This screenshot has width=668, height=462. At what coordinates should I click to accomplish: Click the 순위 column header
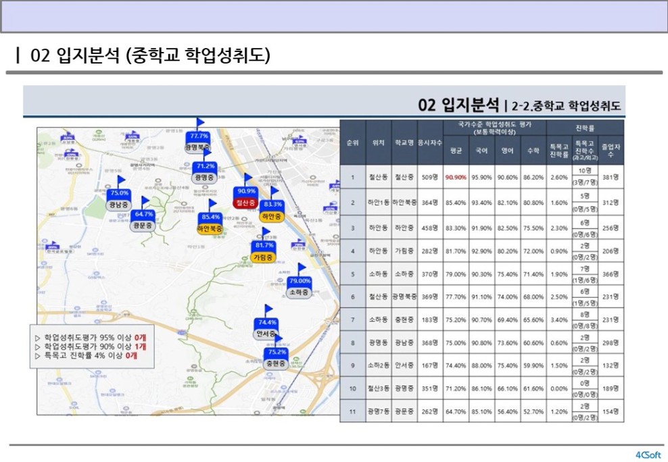click(x=353, y=143)
